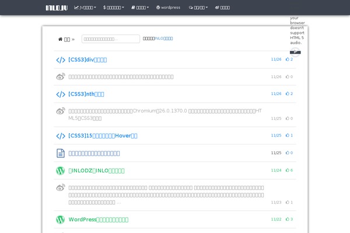This screenshot has height=233, width=350.
Task: Open the wordpress nav item
Action: coord(168,8)
